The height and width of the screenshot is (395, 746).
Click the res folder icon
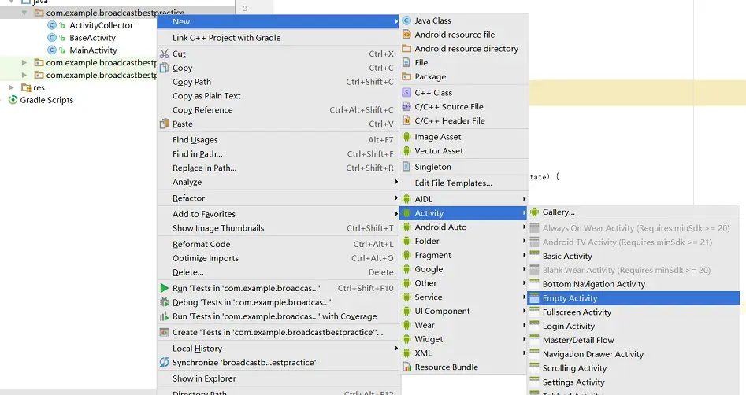click(x=26, y=87)
